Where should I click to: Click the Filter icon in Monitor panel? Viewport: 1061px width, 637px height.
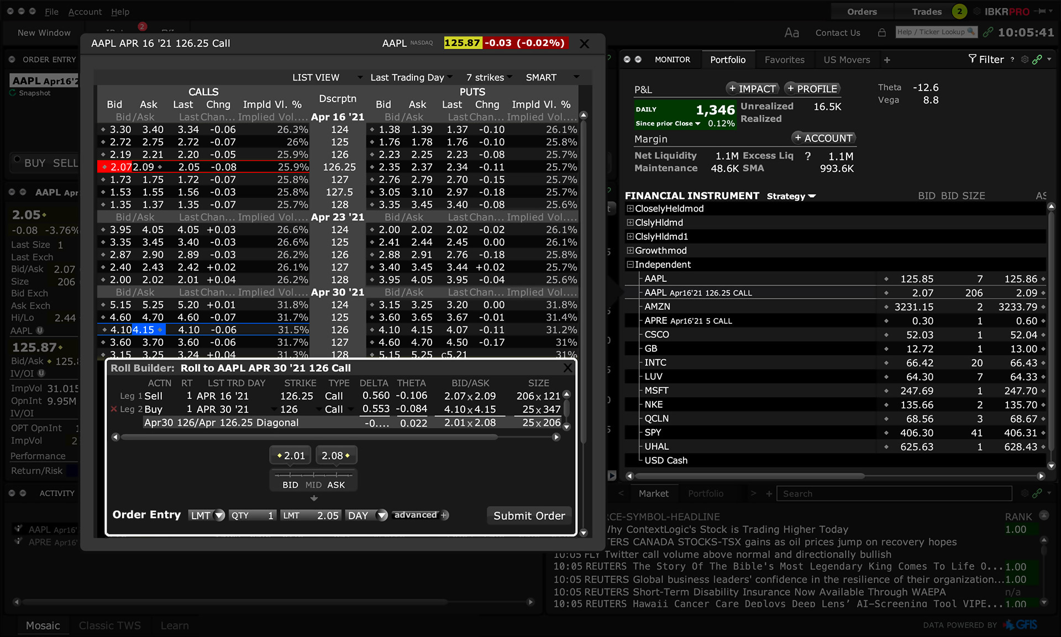pyautogui.click(x=971, y=59)
